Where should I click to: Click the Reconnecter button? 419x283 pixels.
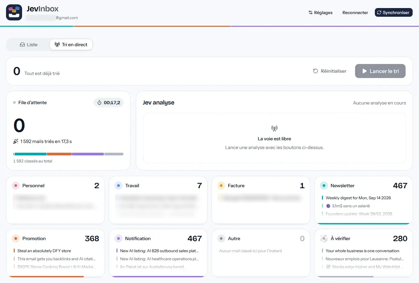click(355, 12)
